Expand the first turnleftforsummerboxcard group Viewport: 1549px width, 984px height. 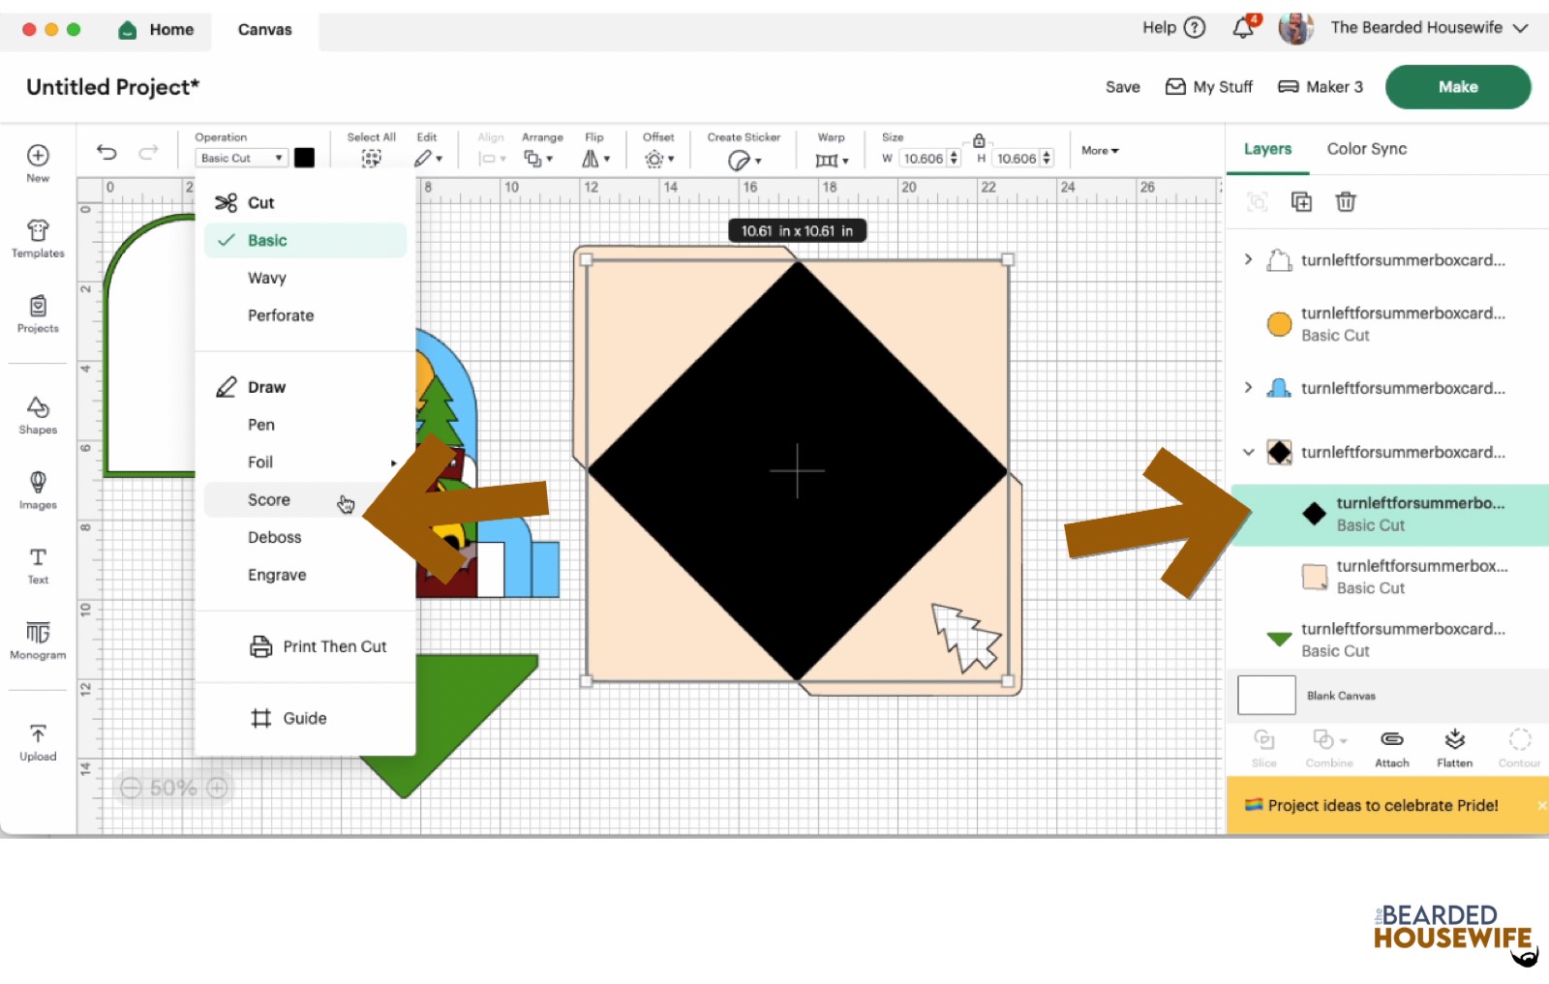(x=1248, y=259)
